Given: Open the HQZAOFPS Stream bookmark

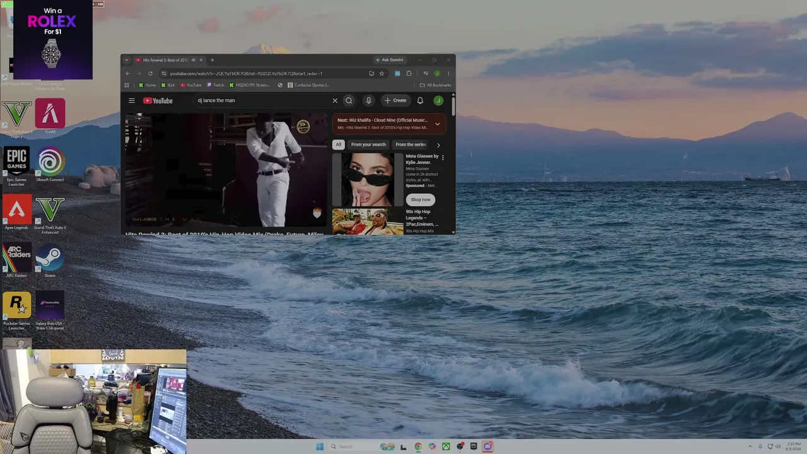Looking at the screenshot, I should click(250, 85).
